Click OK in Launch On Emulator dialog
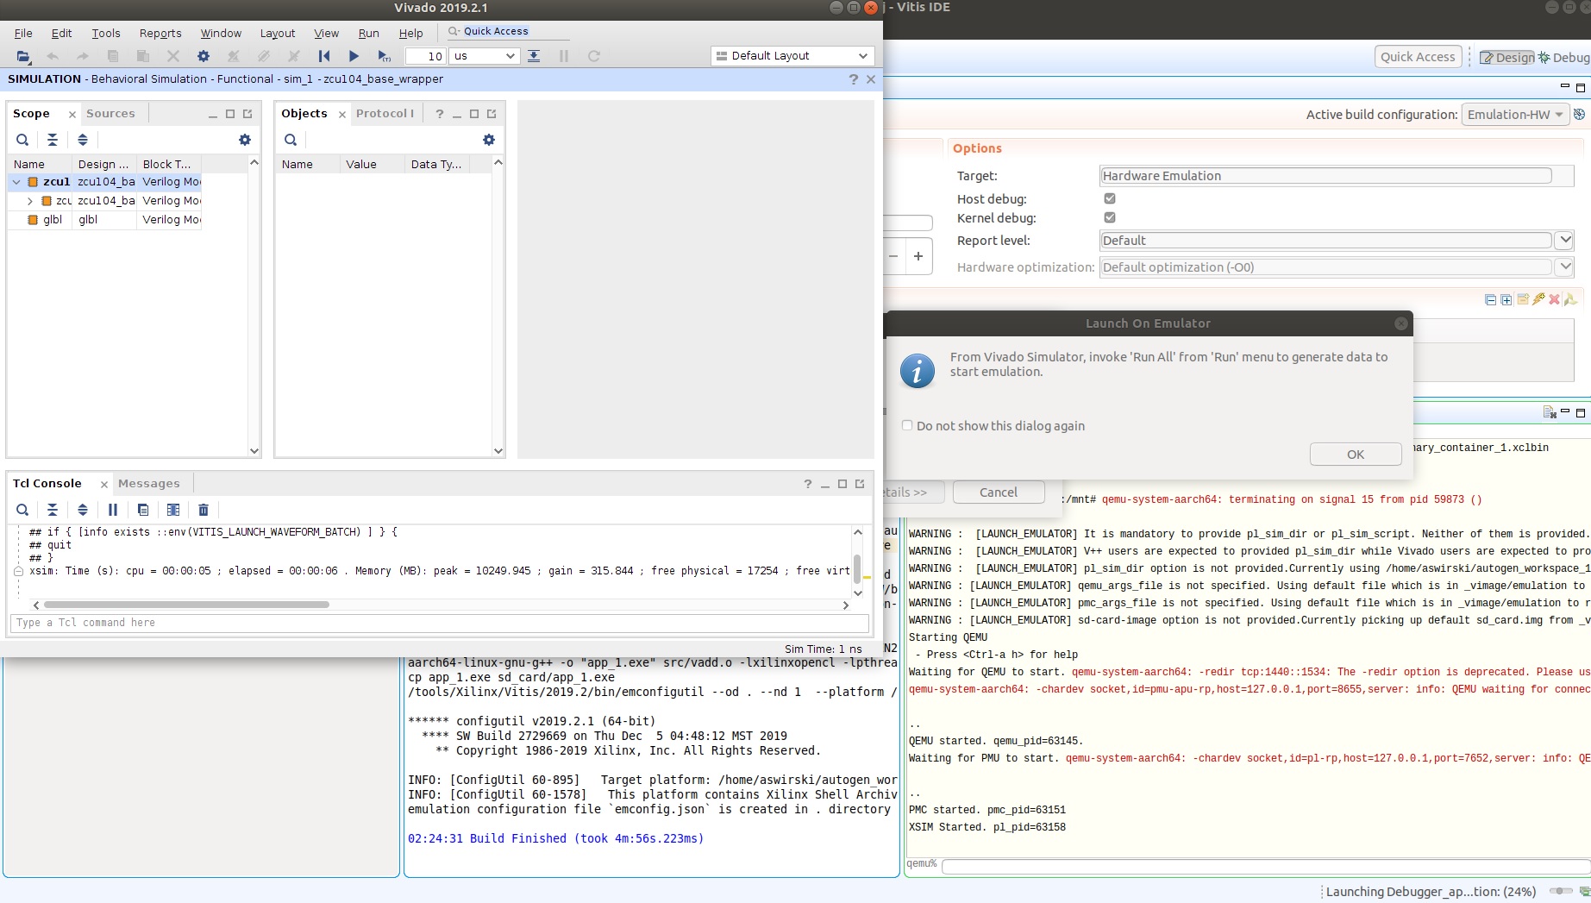Image resolution: width=1591 pixels, height=903 pixels. (x=1356, y=455)
